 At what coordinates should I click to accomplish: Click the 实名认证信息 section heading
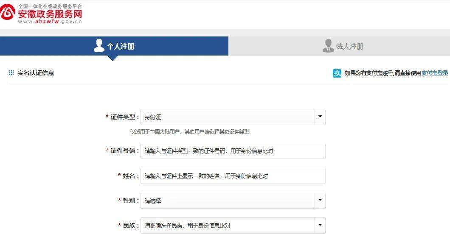[36, 73]
